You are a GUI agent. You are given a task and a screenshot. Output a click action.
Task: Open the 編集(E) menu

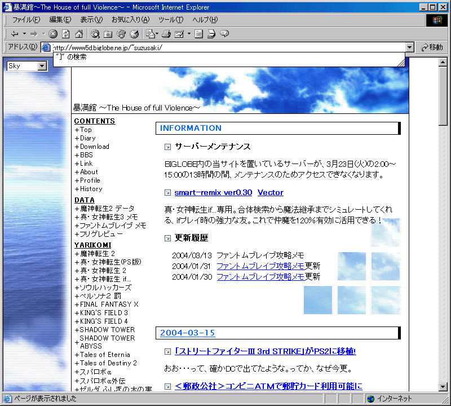[60, 20]
